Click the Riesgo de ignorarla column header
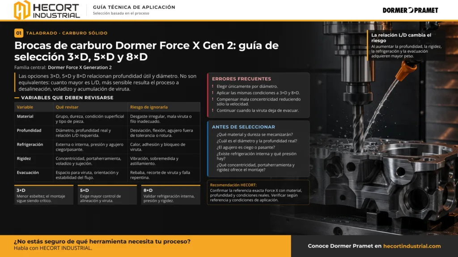The width and height of the screenshot is (458, 257). 148,107
